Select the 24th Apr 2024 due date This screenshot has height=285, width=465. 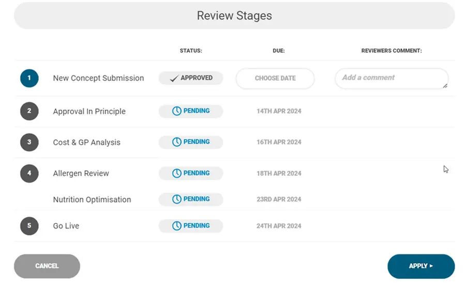coord(279,226)
